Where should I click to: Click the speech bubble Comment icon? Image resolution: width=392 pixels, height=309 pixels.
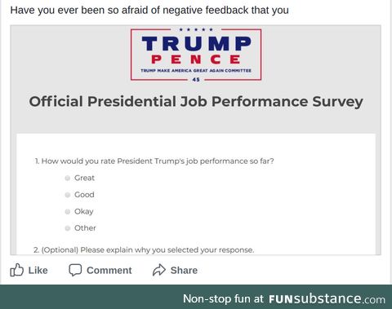(x=75, y=270)
